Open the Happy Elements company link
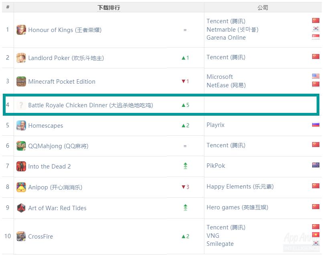This screenshot has width=323, height=255. click(240, 187)
